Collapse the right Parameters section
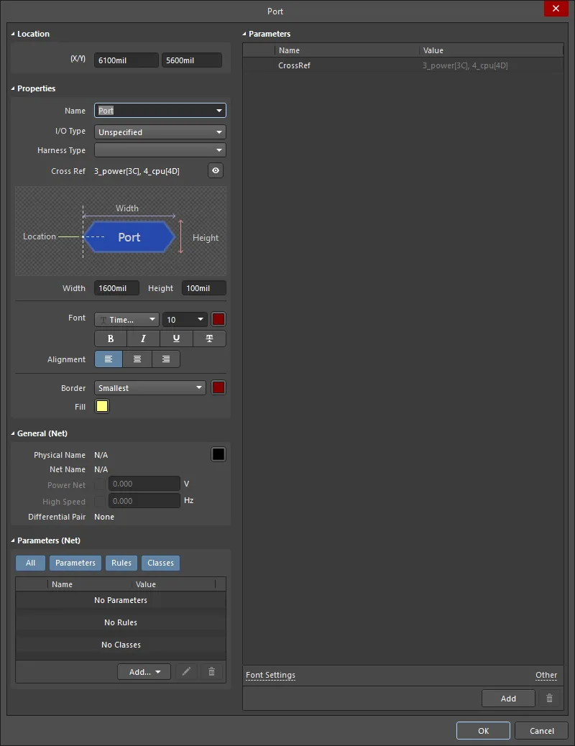 point(244,34)
